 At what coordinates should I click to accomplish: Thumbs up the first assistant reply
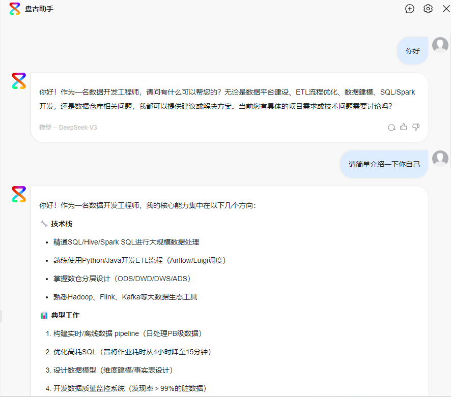[x=404, y=127]
